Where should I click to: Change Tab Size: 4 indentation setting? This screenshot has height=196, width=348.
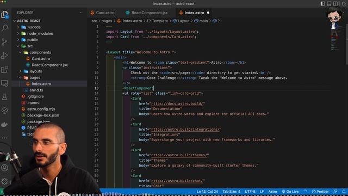coord(231,192)
